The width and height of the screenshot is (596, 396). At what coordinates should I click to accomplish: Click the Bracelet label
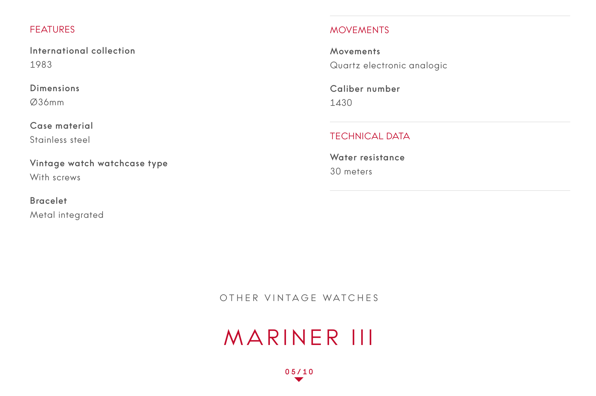[49, 201]
